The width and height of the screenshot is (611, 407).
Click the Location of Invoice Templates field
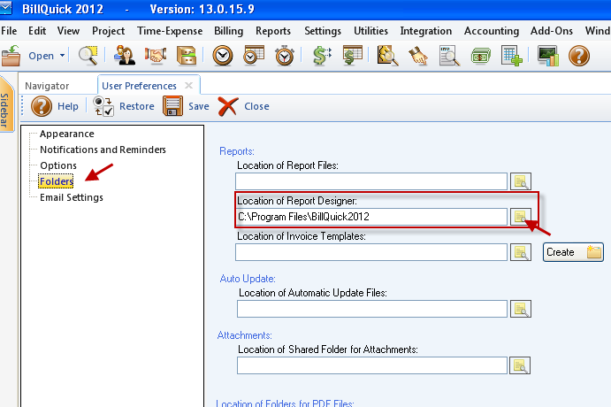click(x=371, y=252)
